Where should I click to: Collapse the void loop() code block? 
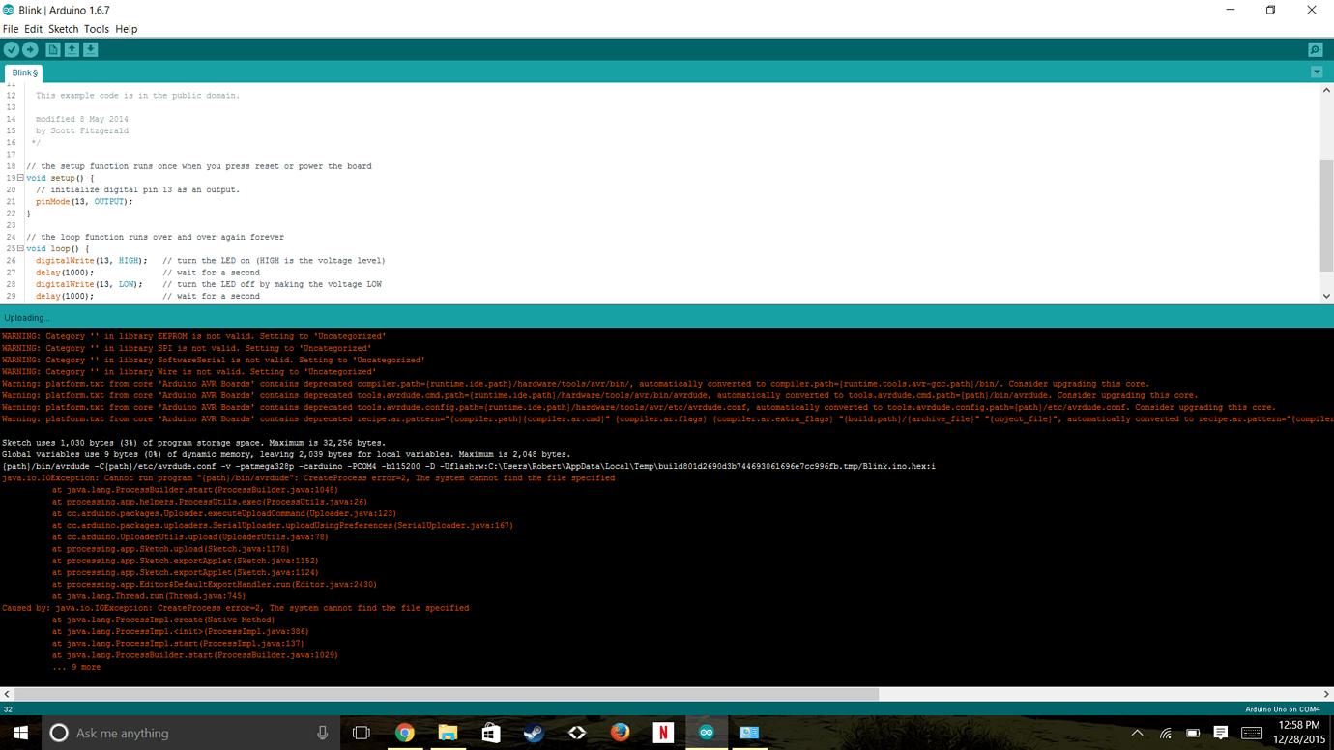click(20, 248)
